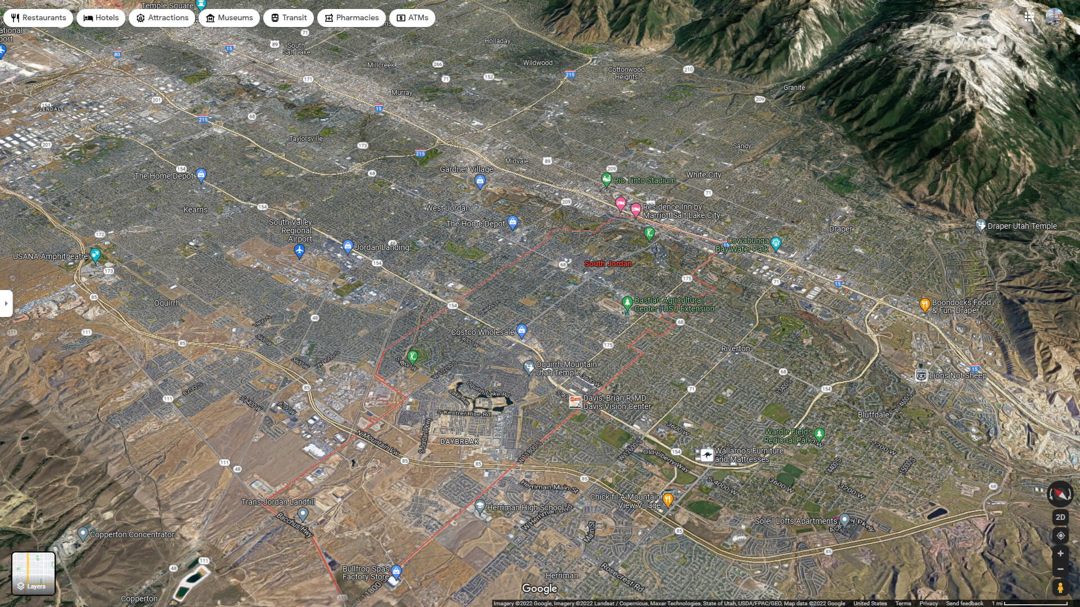Click the Privacy link in the footer
Image resolution: width=1080 pixels, height=607 pixels.
click(929, 602)
